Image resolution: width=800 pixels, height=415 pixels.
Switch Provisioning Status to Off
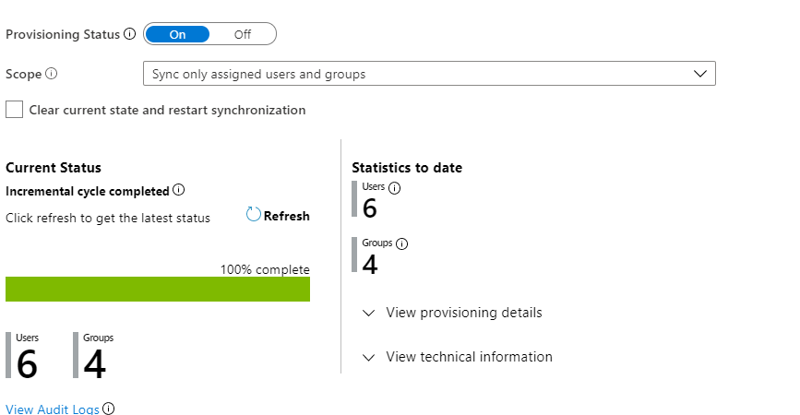pyautogui.click(x=243, y=34)
